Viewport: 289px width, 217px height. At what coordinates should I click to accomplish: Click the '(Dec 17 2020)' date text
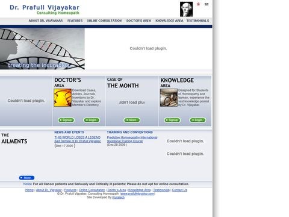(x=65, y=146)
